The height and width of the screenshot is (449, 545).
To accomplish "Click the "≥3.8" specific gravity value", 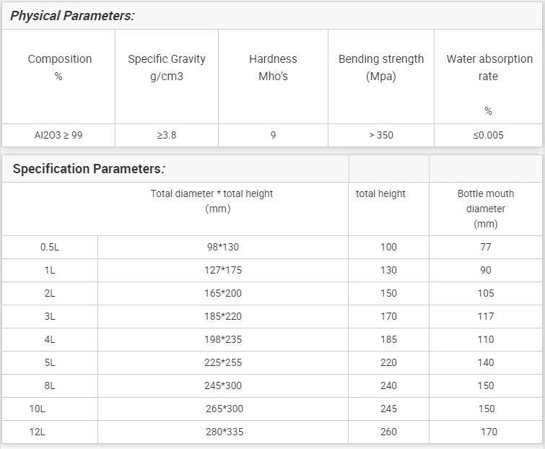I will pyautogui.click(x=167, y=135).
